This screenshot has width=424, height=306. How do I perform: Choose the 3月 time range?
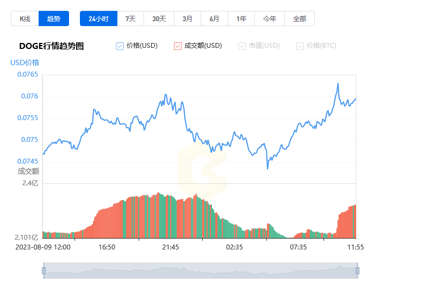188,18
